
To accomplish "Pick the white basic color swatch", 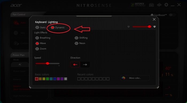I will tap(66, 79).
